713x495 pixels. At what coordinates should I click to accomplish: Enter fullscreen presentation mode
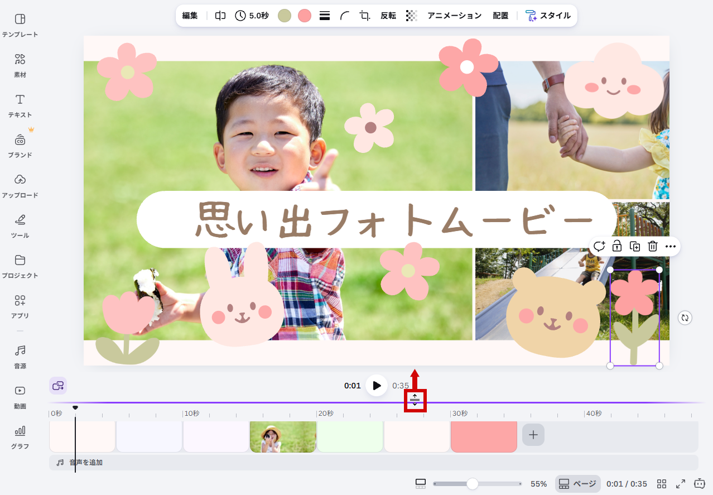coord(681,484)
